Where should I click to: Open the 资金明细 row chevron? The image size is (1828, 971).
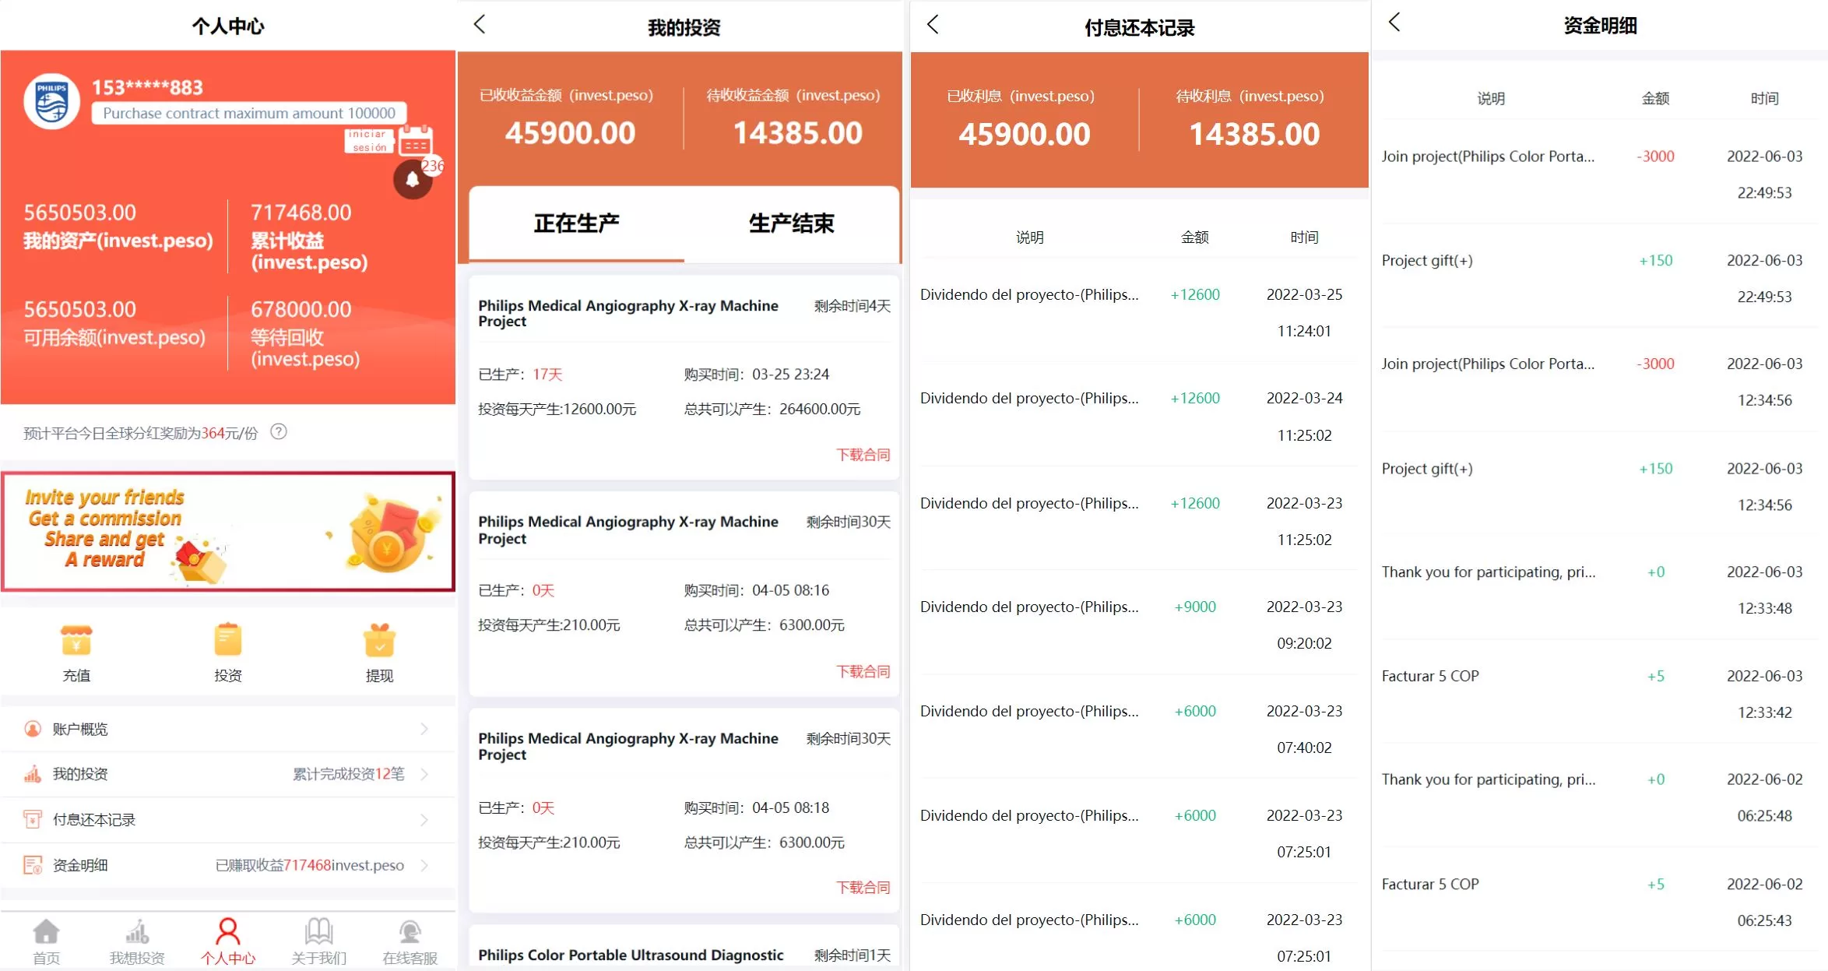pos(424,865)
